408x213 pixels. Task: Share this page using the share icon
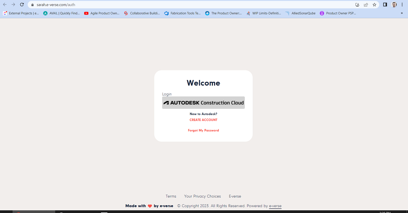pyautogui.click(x=366, y=5)
